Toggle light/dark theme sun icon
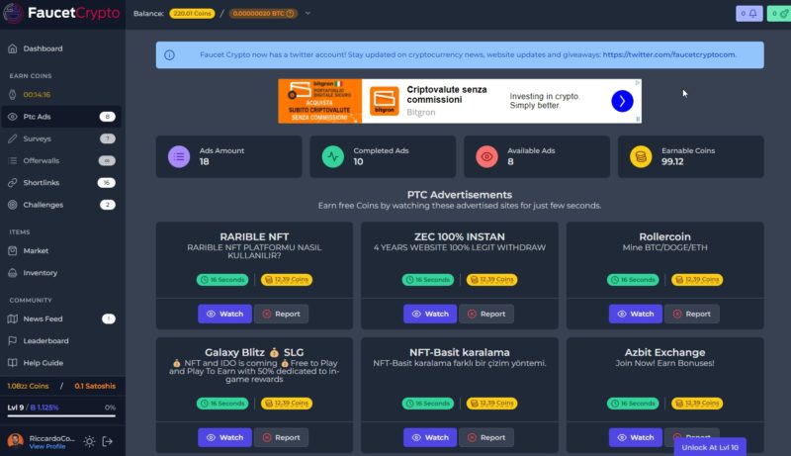This screenshot has height=456, width=791. click(x=89, y=441)
